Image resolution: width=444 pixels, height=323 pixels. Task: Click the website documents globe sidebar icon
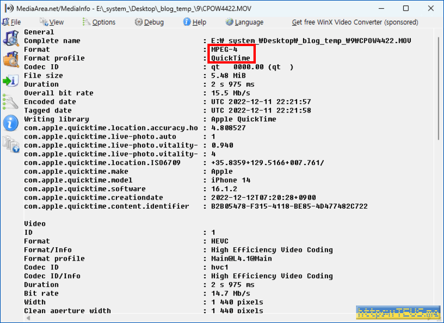(10, 144)
